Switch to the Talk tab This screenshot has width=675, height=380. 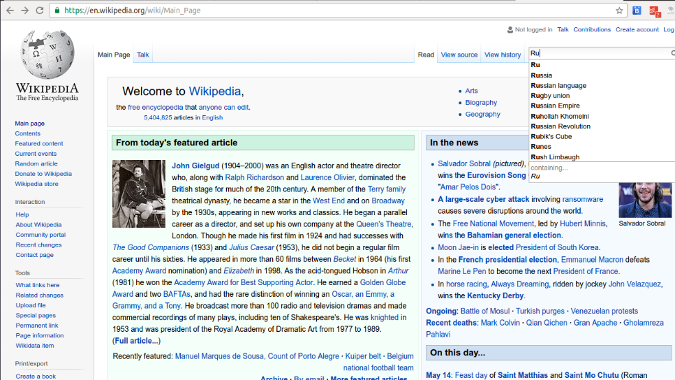click(142, 54)
